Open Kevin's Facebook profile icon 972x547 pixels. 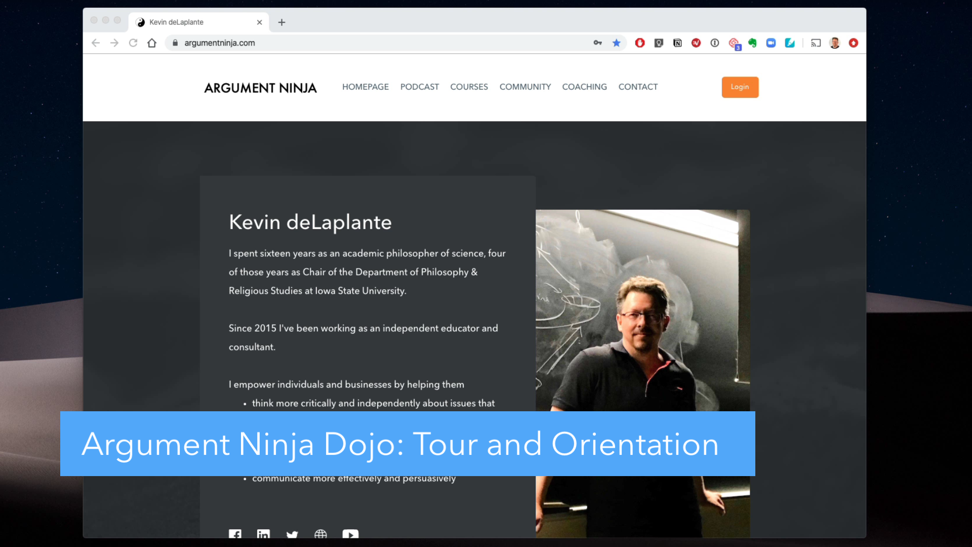[x=235, y=534]
